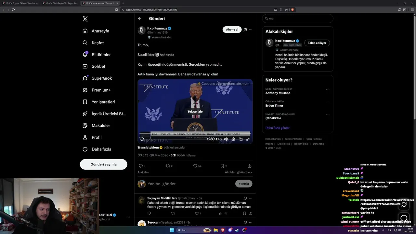
Task: Open Anasayfa from the sidebar
Action: pos(96,31)
